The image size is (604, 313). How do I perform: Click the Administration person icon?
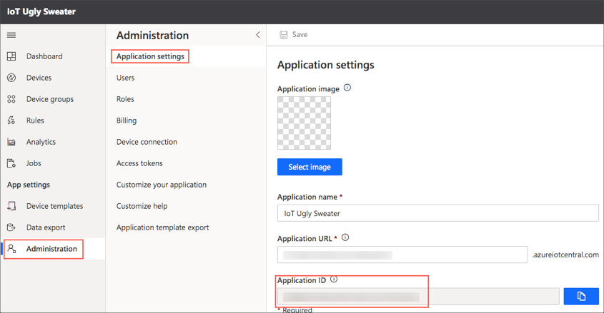pyautogui.click(x=11, y=249)
